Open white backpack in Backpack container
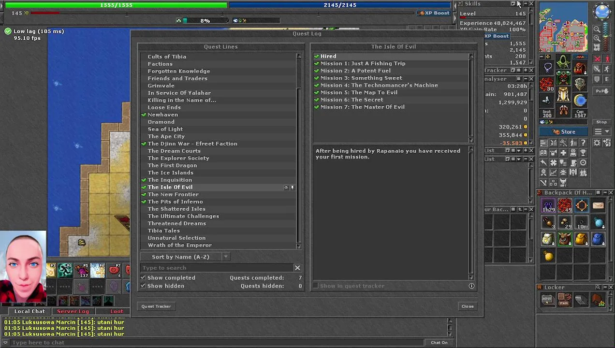The height and width of the screenshot is (348, 615). coord(548,239)
